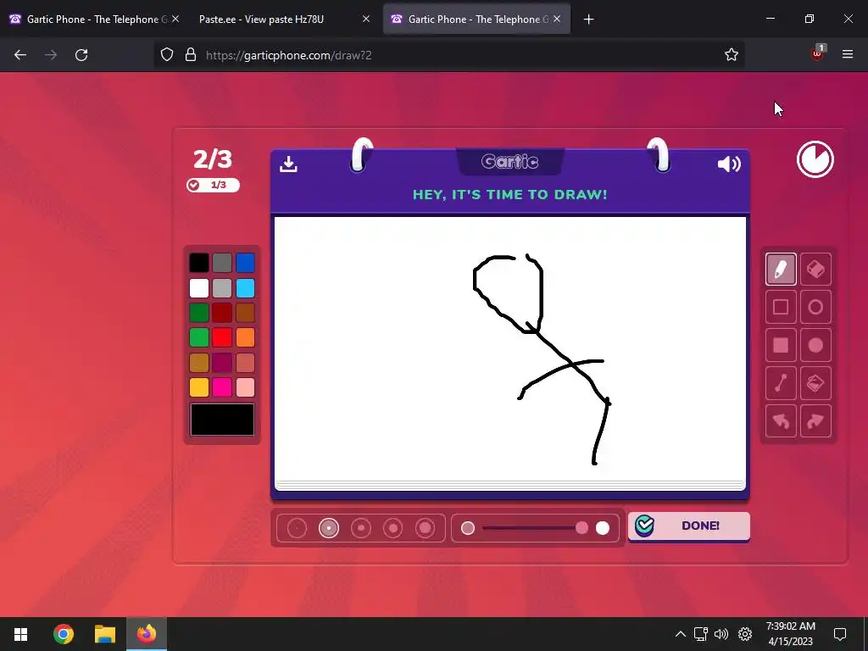Select the filled ellipse tool
Screen dimensions: 868x651
[x=815, y=346]
